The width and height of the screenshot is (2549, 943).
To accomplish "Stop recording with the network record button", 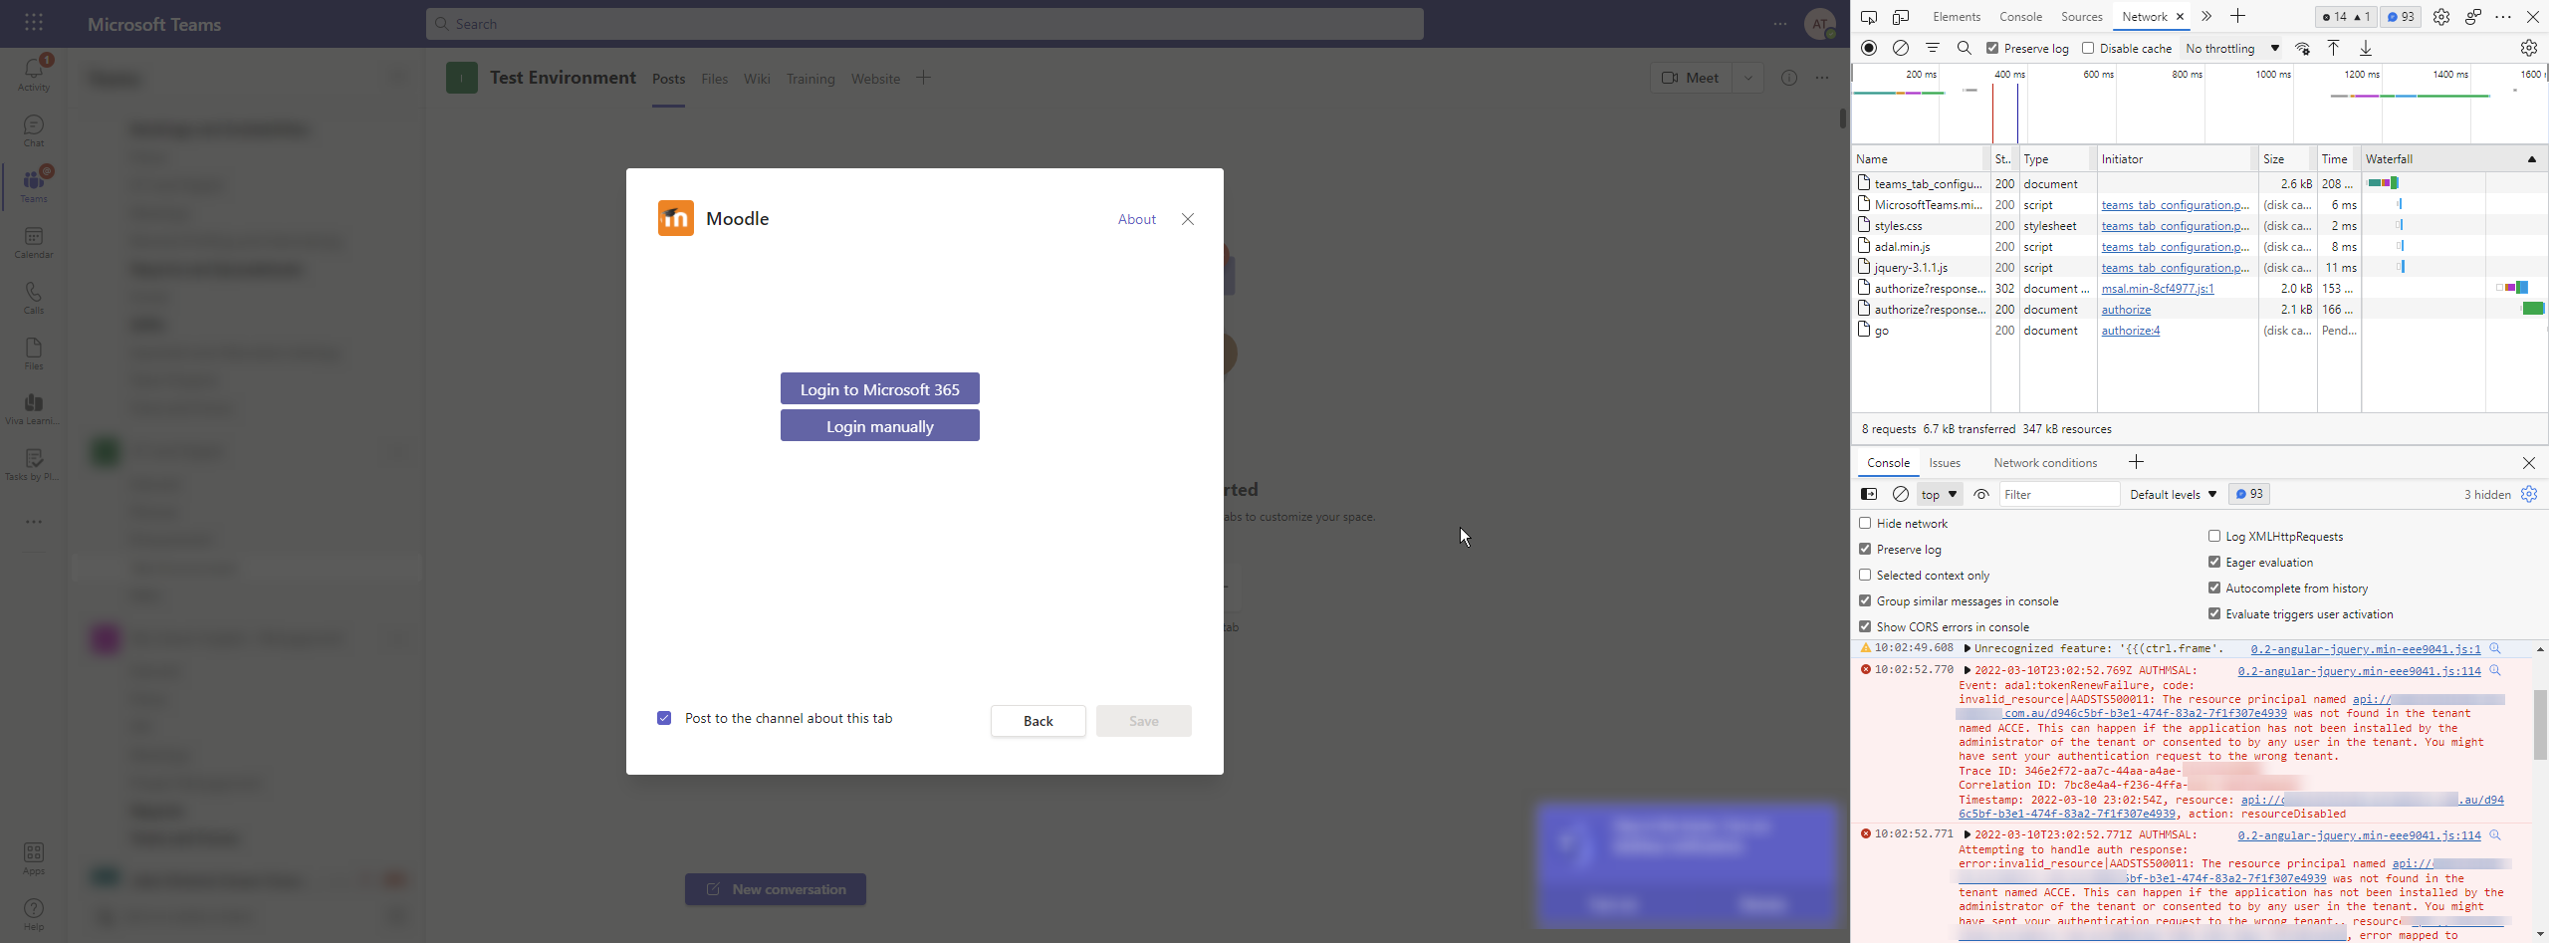I will tap(1868, 48).
